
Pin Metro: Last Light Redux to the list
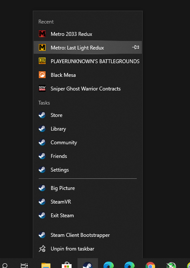[x=135, y=47]
